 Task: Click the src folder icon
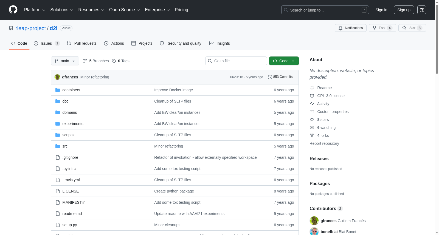58,146
